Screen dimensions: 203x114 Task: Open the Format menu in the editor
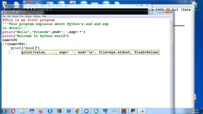point(15,16)
